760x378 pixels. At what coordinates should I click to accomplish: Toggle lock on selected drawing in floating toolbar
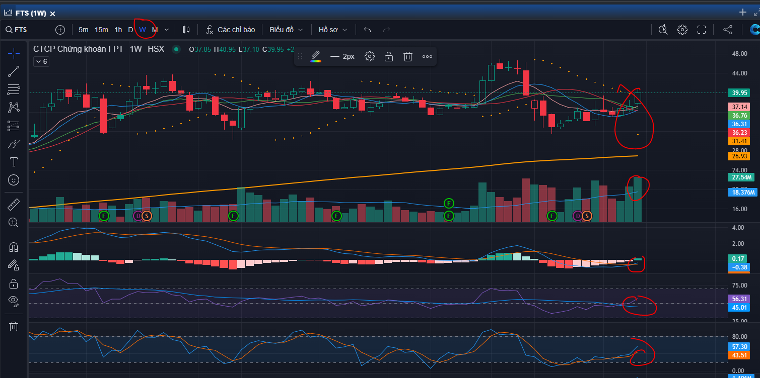pos(389,56)
